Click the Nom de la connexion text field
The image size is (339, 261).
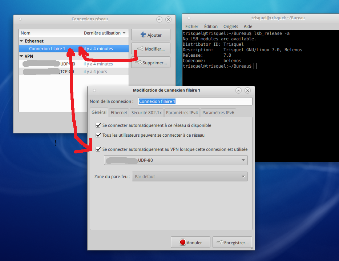[195, 101]
